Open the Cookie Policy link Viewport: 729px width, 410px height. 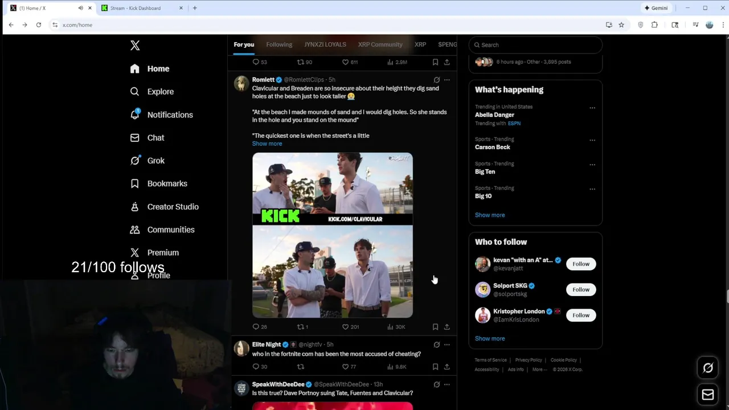click(564, 360)
